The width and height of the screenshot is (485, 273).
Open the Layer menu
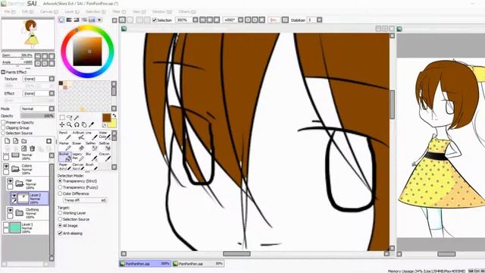[x=72, y=12]
